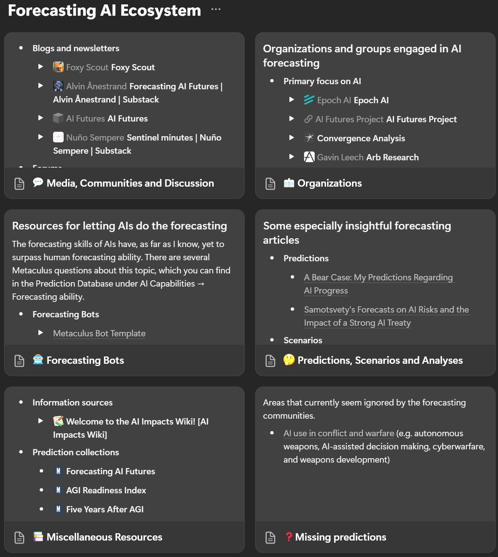The image size is (498, 557).
Task: Click the page icon beside Organizations
Action: coord(270,184)
